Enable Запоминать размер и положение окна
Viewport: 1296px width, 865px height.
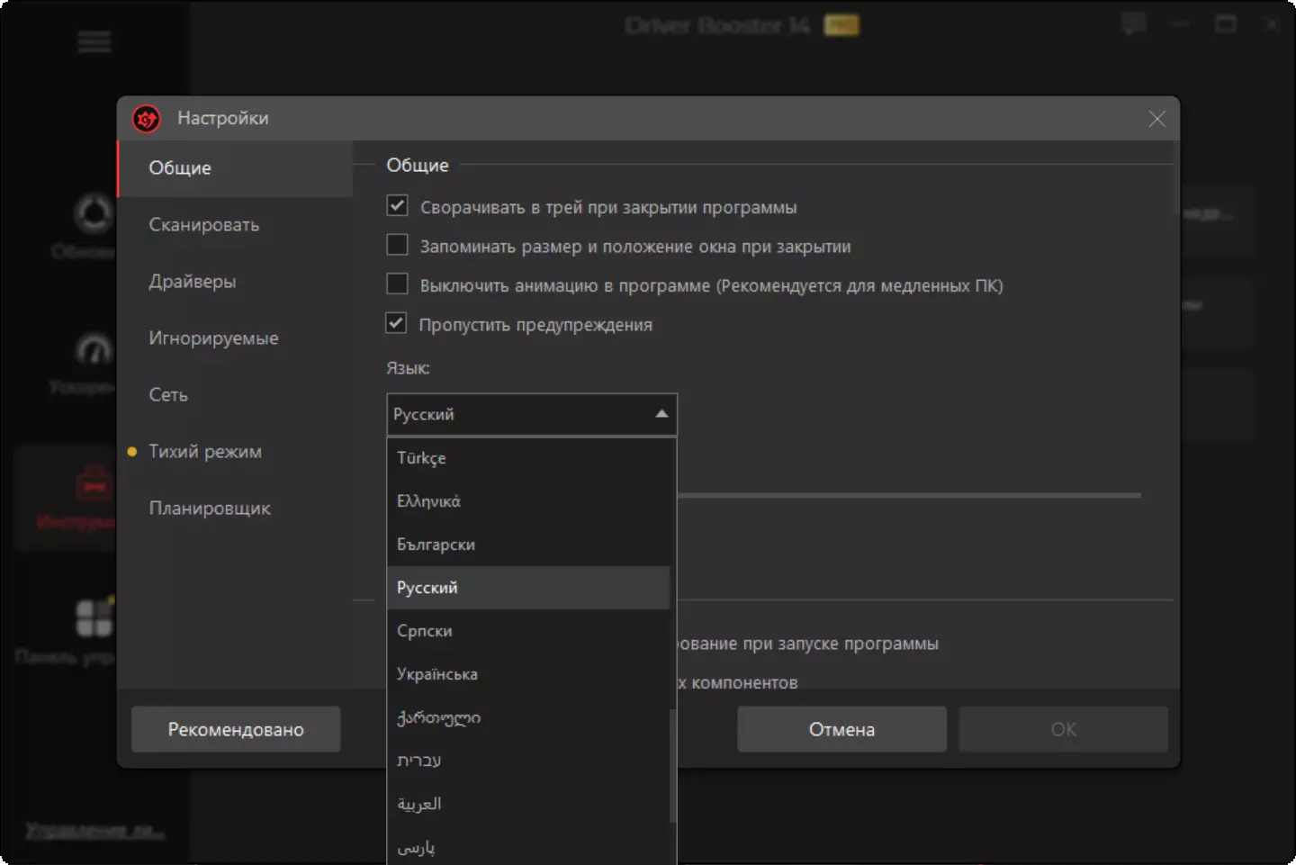[x=397, y=245]
